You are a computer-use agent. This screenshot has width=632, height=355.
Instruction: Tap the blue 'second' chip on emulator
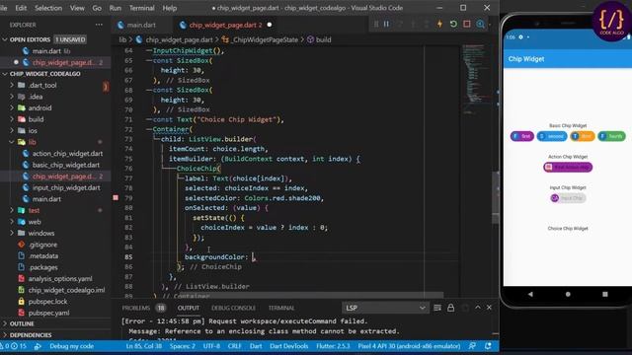pos(552,136)
